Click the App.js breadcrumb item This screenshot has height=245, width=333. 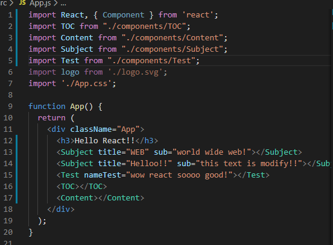40,3
